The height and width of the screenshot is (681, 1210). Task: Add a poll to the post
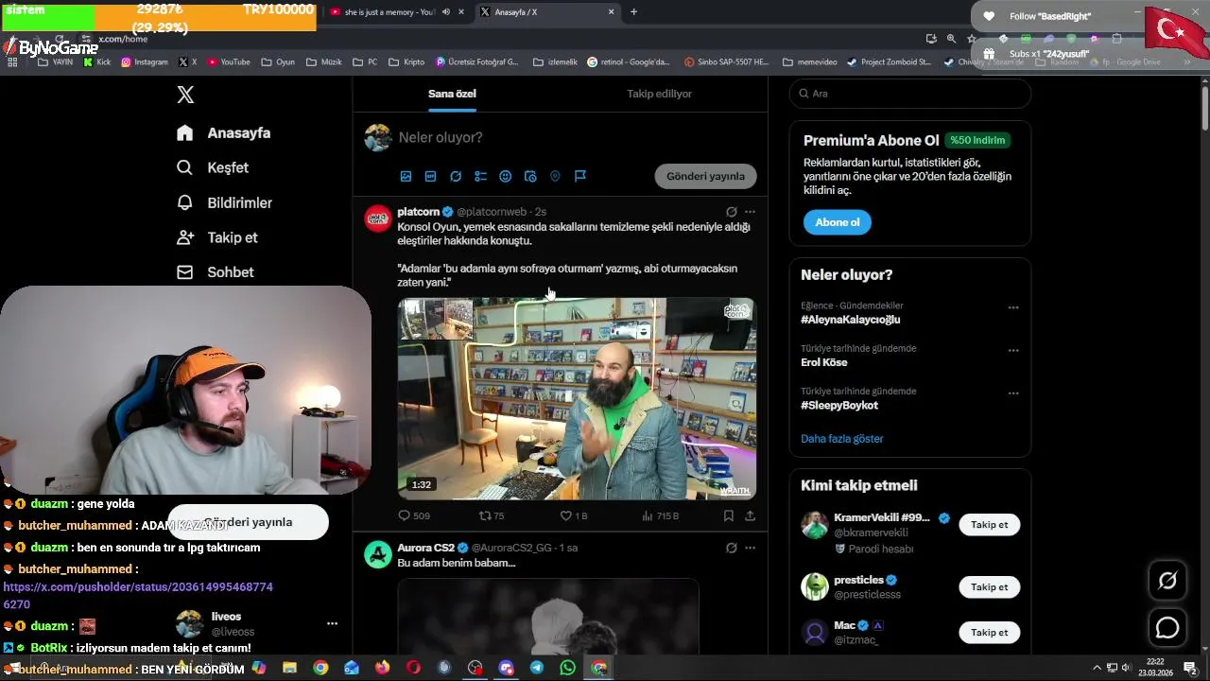pyautogui.click(x=480, y=176)
